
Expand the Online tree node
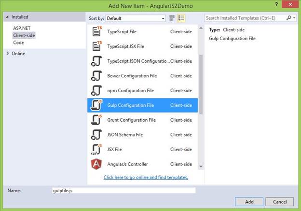coord(8,53)
